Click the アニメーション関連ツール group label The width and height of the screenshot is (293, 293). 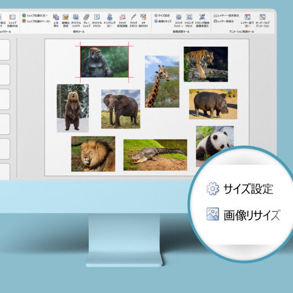tap(242, 32)
